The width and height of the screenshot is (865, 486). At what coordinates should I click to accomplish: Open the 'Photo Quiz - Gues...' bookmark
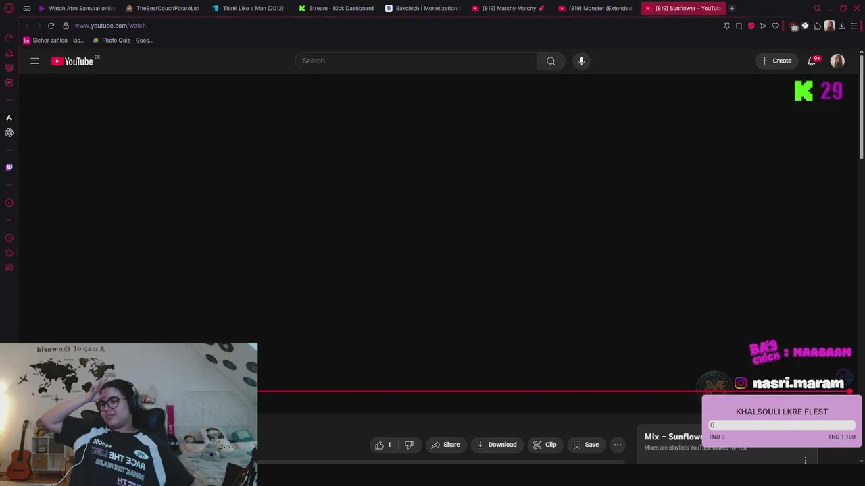[x=123, y=40]
